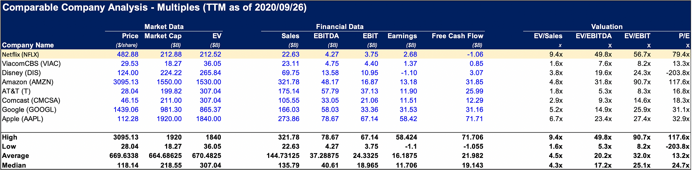Image resolution: width=692 pixels, height=170 pixels.
Task: Select average price value 669.6338
Action: tap(124, 156)
